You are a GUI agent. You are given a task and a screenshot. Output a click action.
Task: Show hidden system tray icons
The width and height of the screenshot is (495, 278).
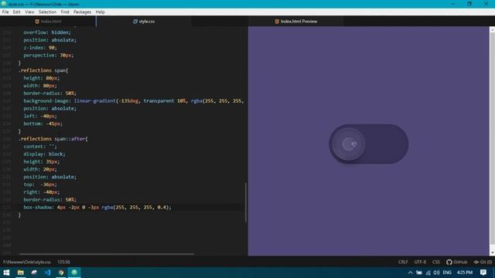(x=410, y=273)
